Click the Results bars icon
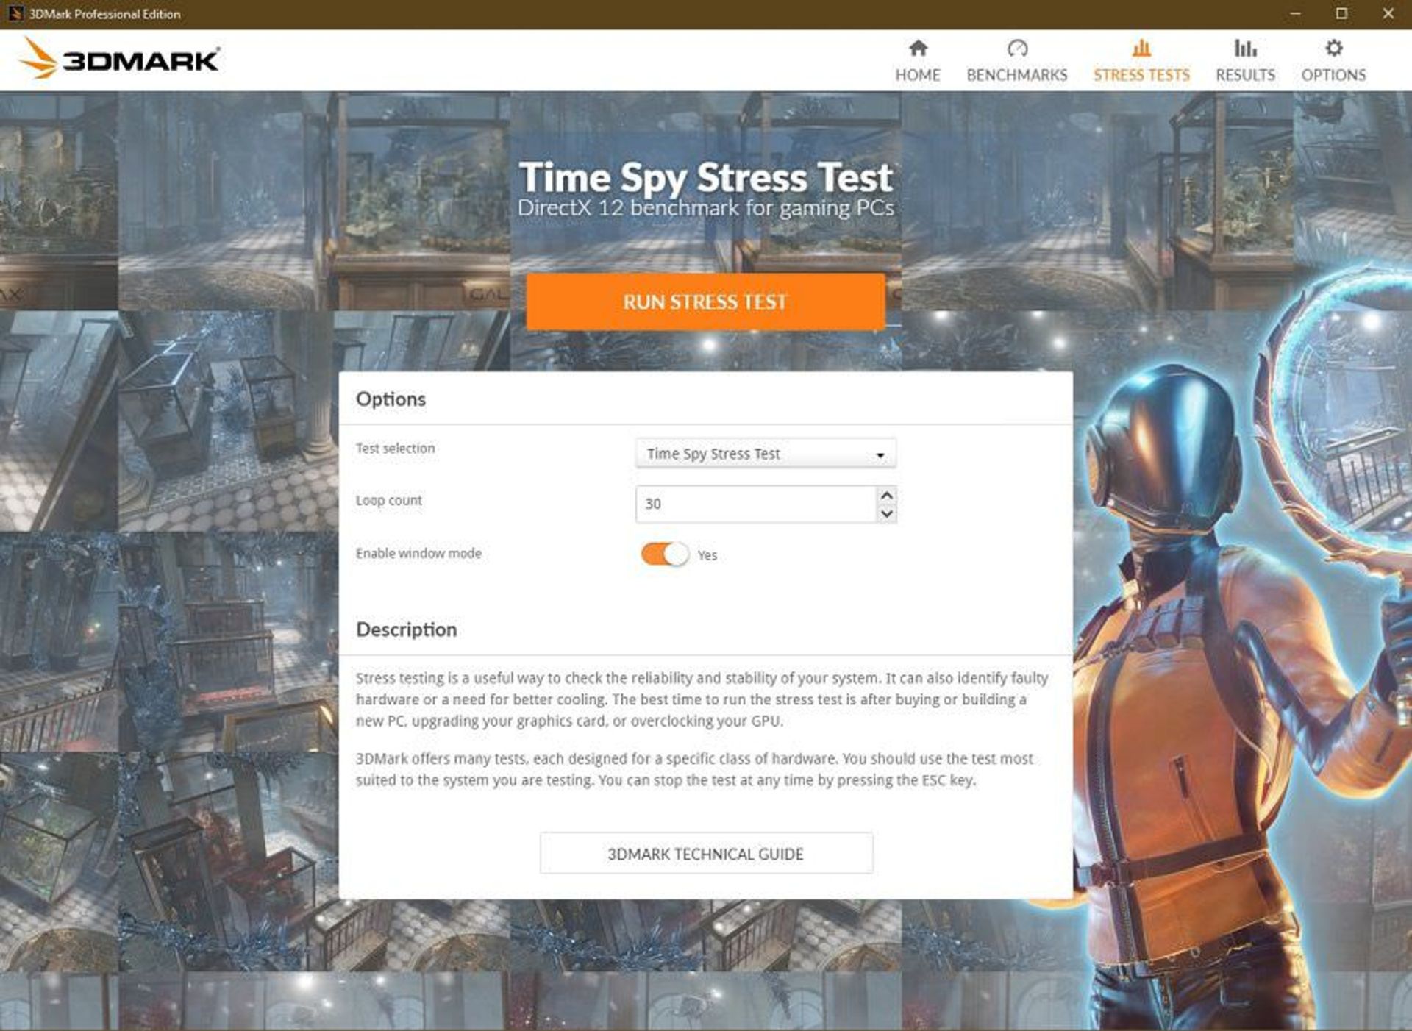This screenshot has height=1031, width=1412. pyautogui.click(x=1245, y=49)
